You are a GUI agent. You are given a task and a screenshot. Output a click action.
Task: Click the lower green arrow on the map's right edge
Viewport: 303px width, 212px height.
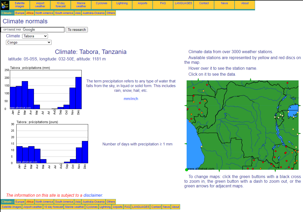tap(300, 133)
